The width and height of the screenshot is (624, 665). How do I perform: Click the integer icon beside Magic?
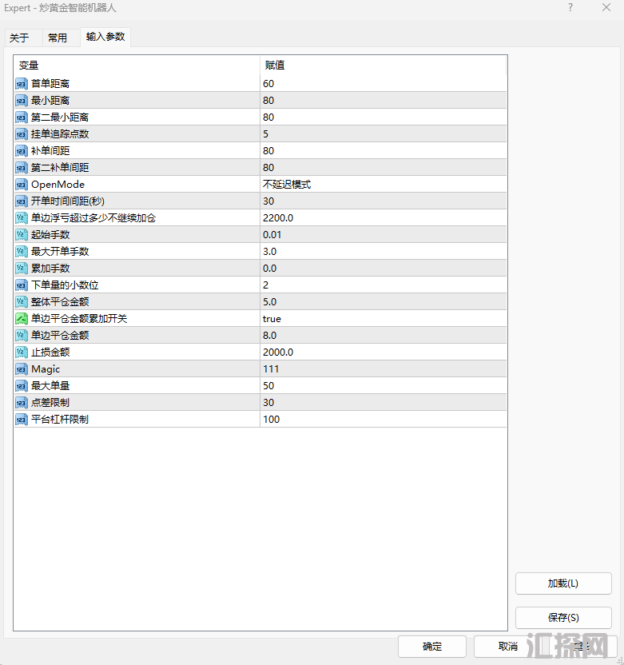[22, 369]
